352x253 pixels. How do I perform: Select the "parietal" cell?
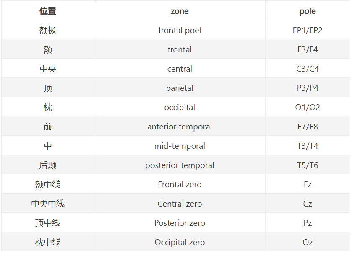tap(180, 88)
